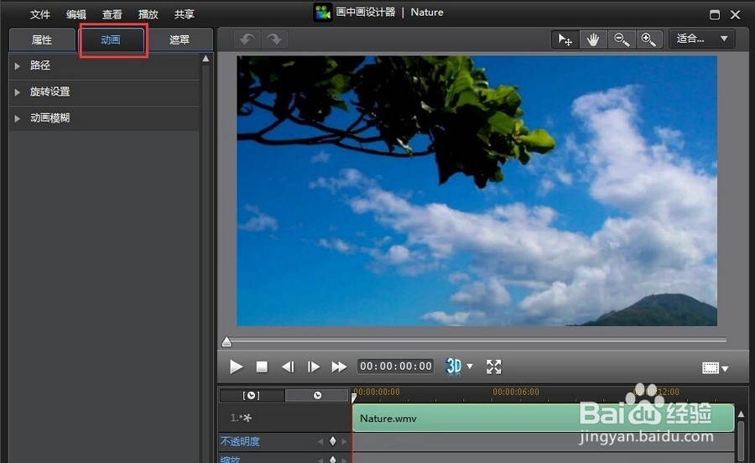Select movie-duration timeline mode button
This screenshot has height=463, width=755.
tap(317, 395)
